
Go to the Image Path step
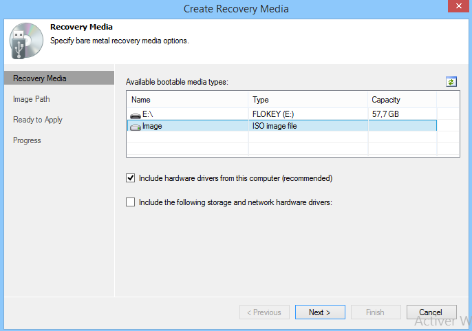pyautogui.click(x=32, y=99)
